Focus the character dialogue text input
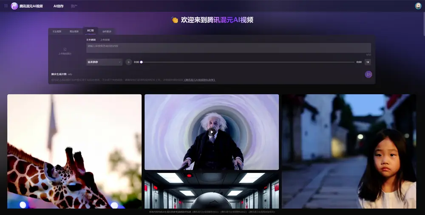Viewport: 425px width, 215px height. [x=229, y=48]
